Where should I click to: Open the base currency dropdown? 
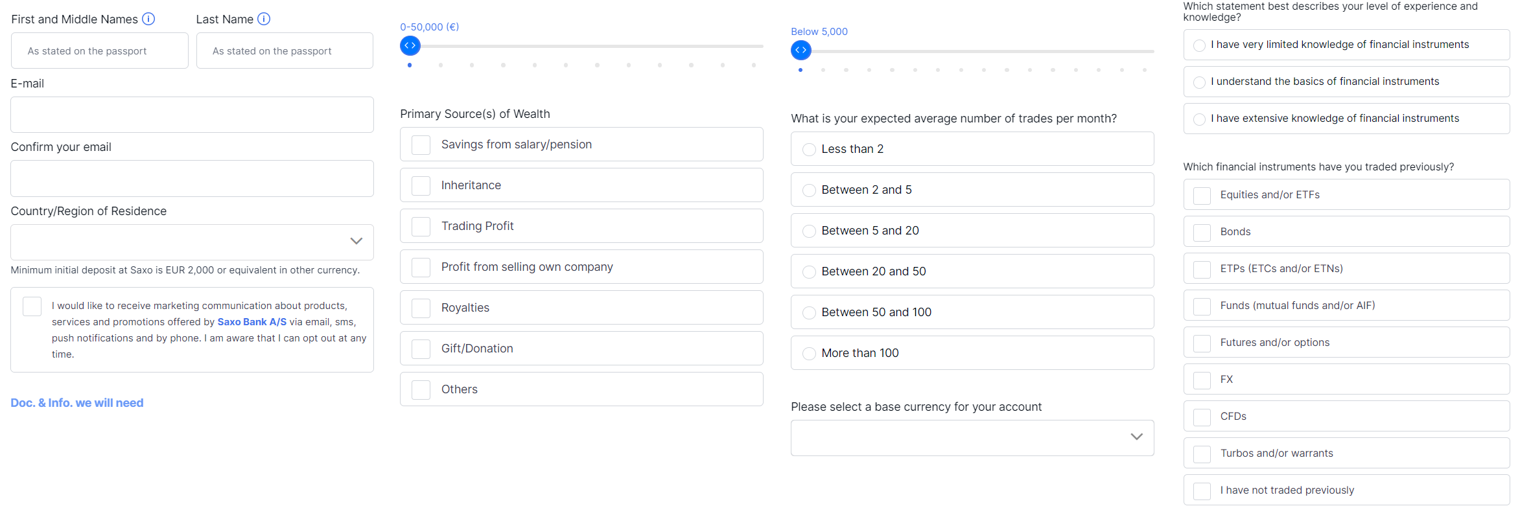[972, 437]
